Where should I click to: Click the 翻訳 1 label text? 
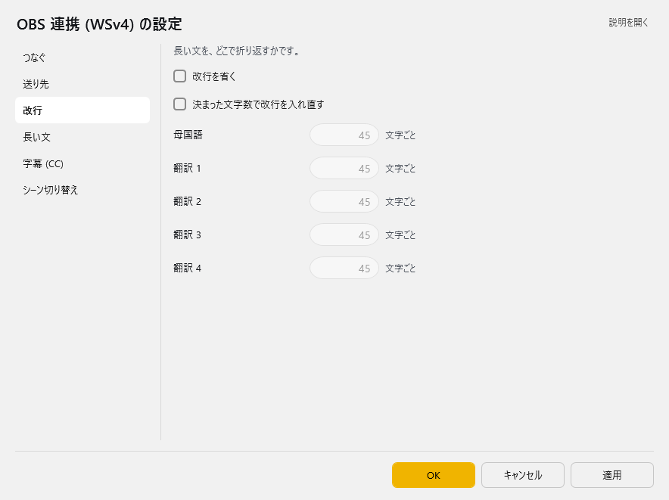pyautogui.click(x=187, y=168)
